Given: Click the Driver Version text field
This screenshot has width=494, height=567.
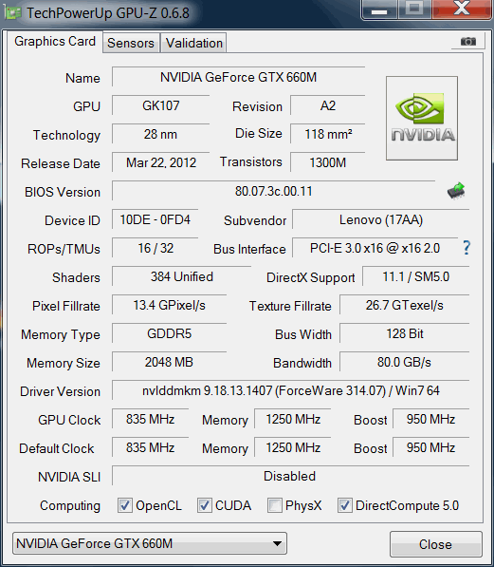Looking at the screenshot, I should click(291, 390).
